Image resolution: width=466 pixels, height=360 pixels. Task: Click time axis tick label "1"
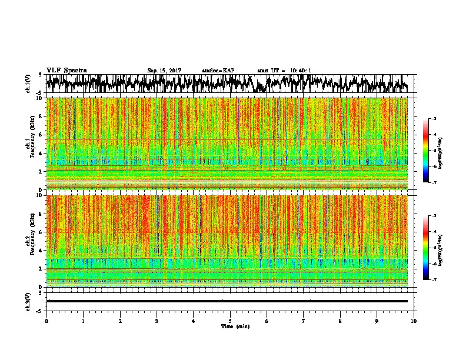click(x=83, y=321)
